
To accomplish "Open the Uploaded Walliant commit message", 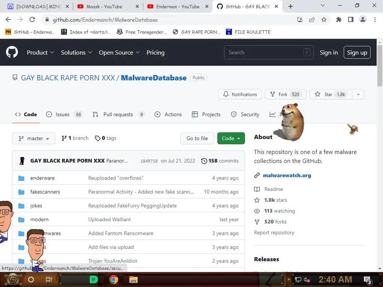I will (x=110, y=219).
